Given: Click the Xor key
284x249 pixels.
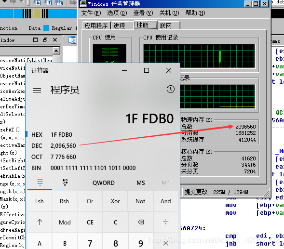Looking at the screenshot, I should coord(115,201).
